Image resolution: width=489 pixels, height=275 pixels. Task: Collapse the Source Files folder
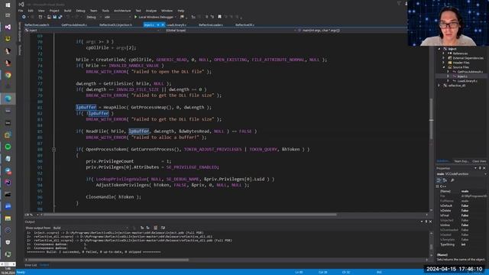click(443, 67)
